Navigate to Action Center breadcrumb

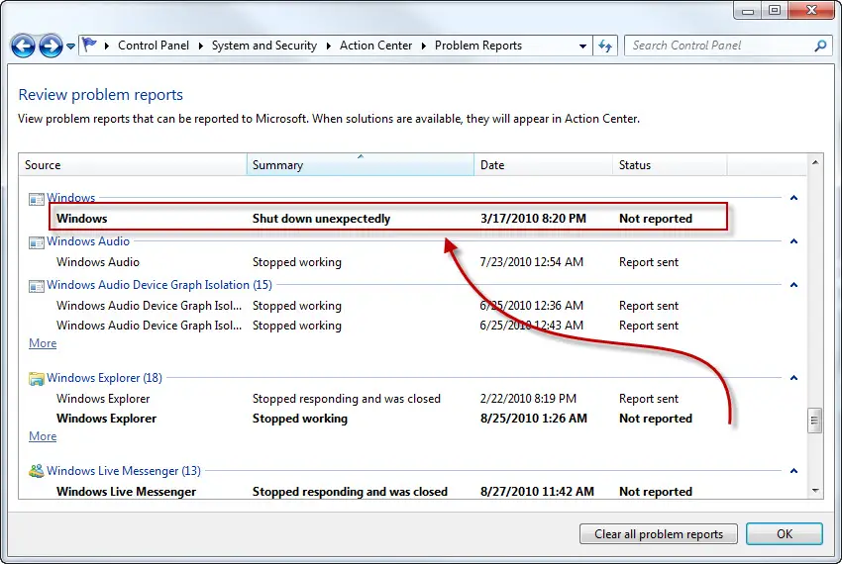click(375, 46)
